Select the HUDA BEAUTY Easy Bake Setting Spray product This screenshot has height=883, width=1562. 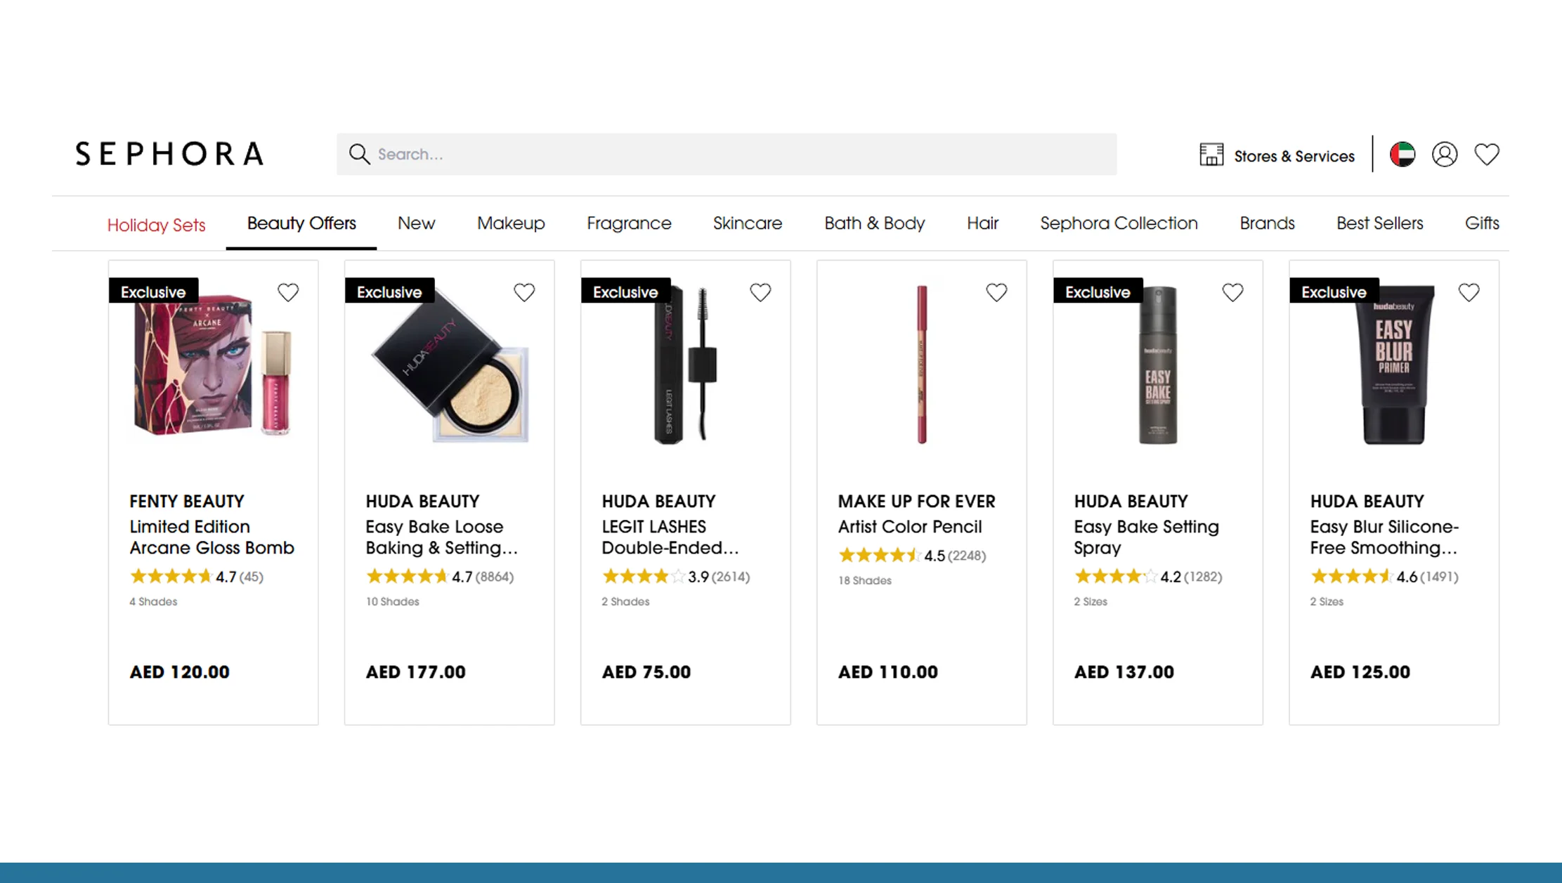pyautogui.click(x=1146, y=537)
